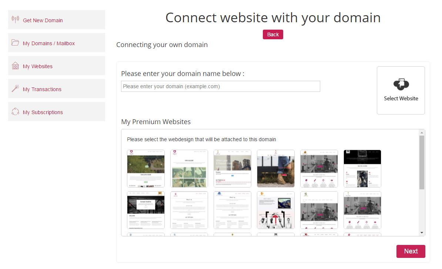The image size is (442, 269).
Task: Click the My Websites building icon
Action: 15,65
